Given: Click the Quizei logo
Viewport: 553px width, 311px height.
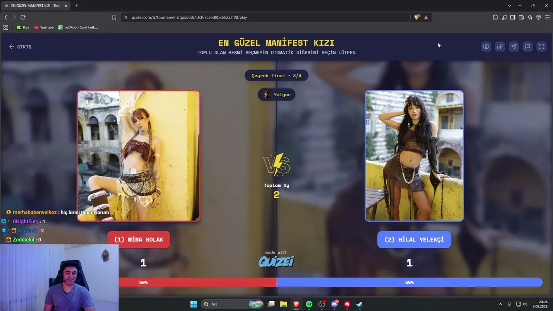Looking at the screenshot, I should pyautogui.click(x=276, y=261).
